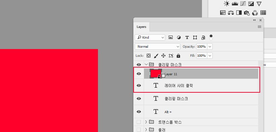Switch to the Layers tab

pyautogui.click(x=141, y=27)
